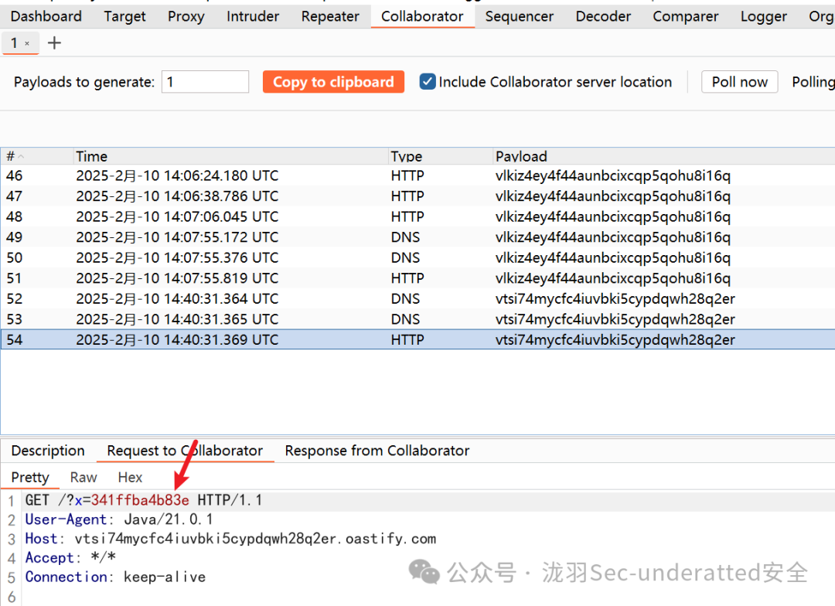
Task: Open the Response from Collaborator tab
Action: tap(377, 451)
